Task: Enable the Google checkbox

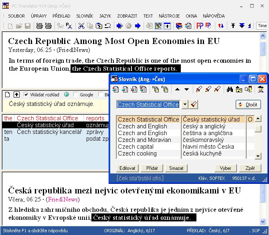Action: (76, 95)
